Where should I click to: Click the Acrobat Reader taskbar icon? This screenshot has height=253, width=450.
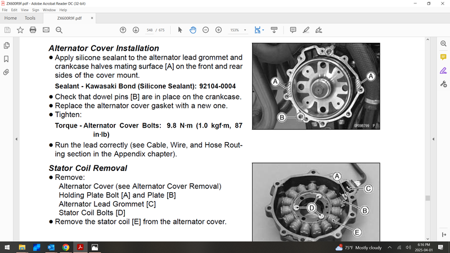coord(80,247)
